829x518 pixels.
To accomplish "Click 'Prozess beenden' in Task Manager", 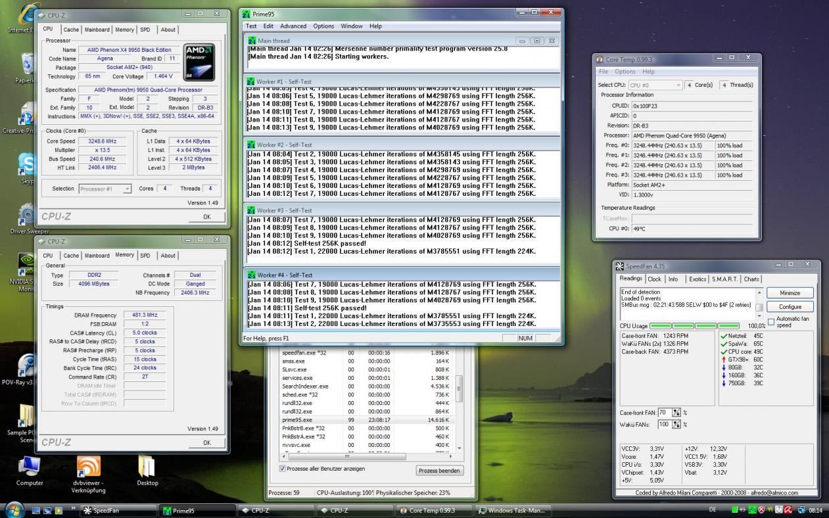I will tap(440, 471).
